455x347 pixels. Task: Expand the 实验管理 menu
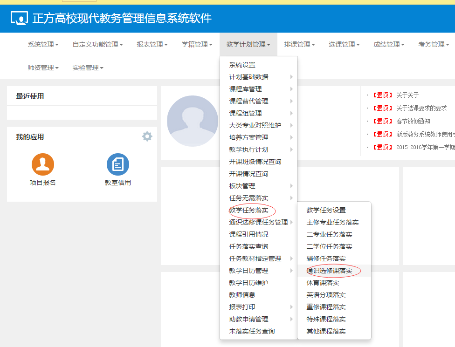[88, 68]
